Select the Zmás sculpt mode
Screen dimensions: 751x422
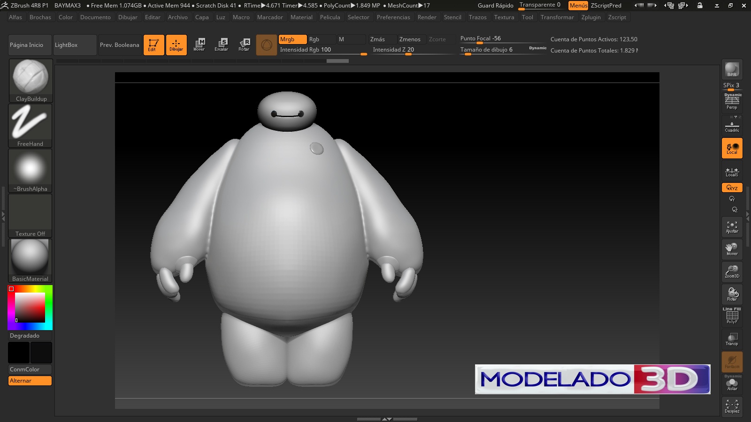[382, 39]
